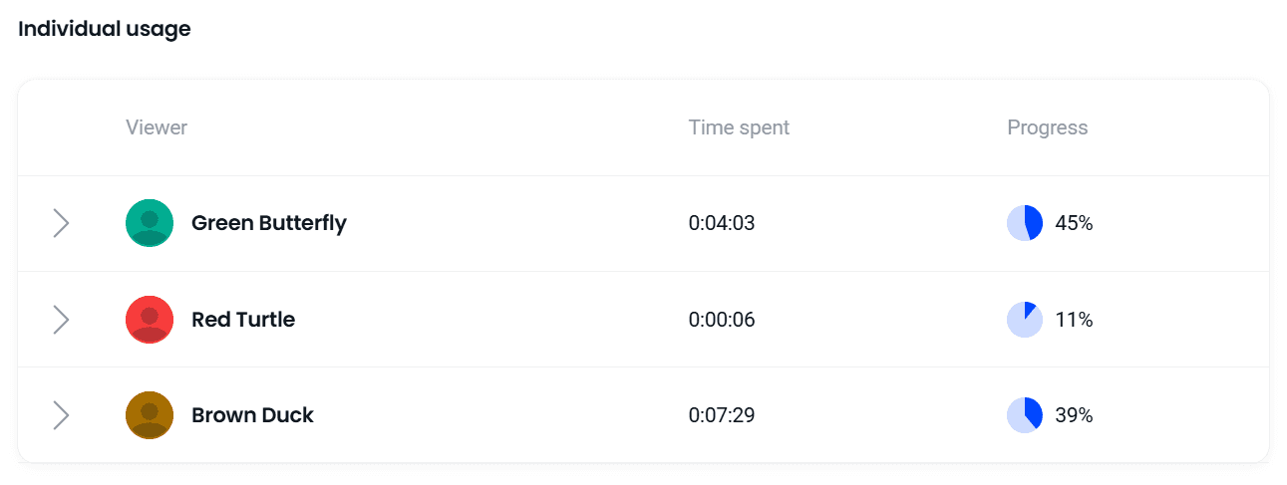Image resolution: width=1287 pixels, height=485 pixels.
Task: Click the 0:07:29 time spent value
Action: pos(722,415)
